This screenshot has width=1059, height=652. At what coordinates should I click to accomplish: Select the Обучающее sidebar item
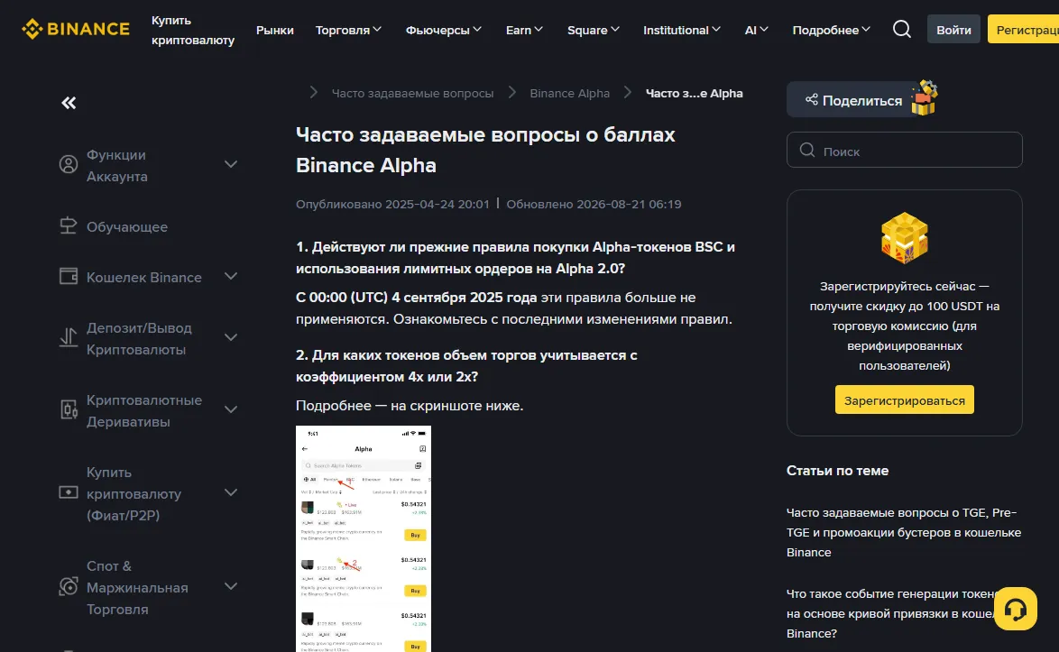click(127, 226)
